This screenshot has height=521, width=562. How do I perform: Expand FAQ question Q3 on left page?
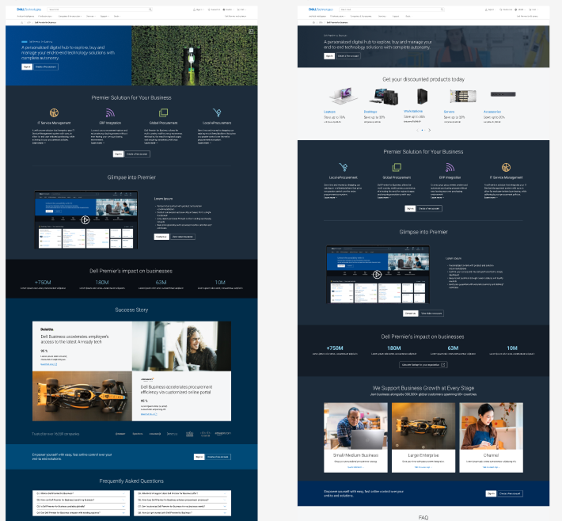coord(81,506)
